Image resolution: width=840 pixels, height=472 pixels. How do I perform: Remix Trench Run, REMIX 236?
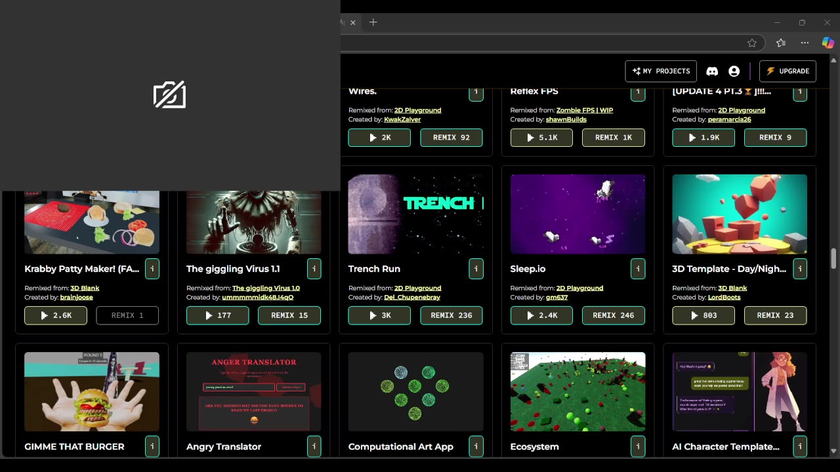(451, 315)
